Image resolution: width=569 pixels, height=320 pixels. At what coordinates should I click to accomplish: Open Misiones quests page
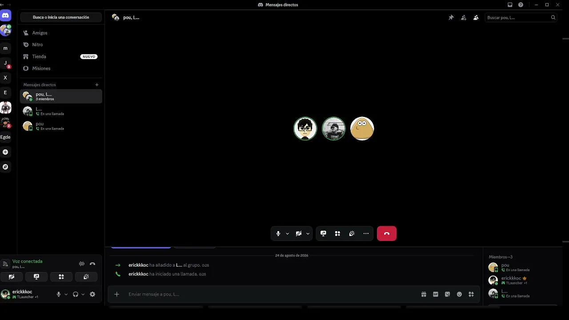point(61,68)
